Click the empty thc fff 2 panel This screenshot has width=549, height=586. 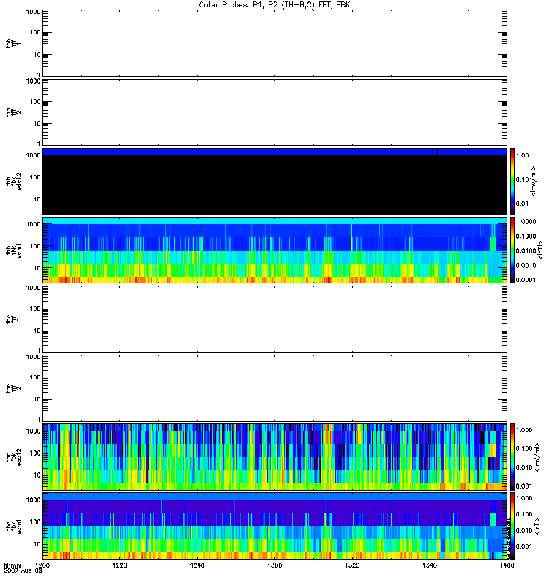click(x=274, y=388)
